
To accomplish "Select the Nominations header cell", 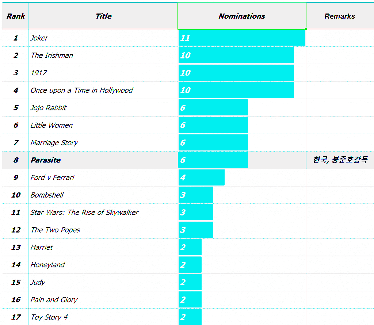I will pyautogui.click(x=242, y=16).
